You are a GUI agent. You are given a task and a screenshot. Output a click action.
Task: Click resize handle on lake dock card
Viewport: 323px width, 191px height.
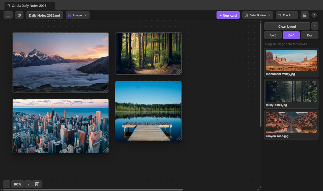(x=179, y=138)
